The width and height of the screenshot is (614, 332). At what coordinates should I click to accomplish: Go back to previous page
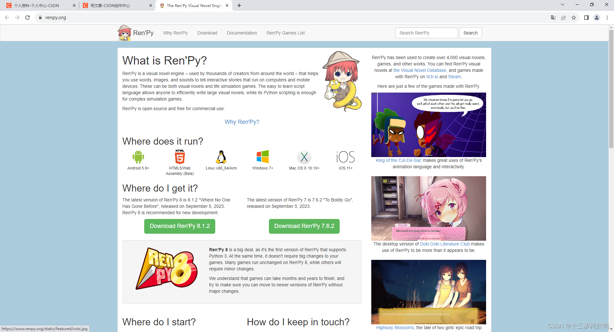point(7,18)
